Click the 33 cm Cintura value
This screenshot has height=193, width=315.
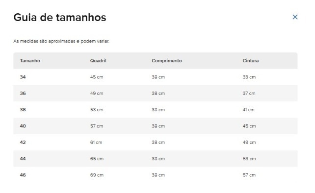click(249, 77)
